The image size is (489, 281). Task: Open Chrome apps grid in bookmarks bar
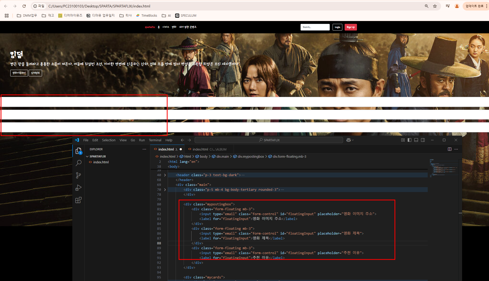coord(7,16)
